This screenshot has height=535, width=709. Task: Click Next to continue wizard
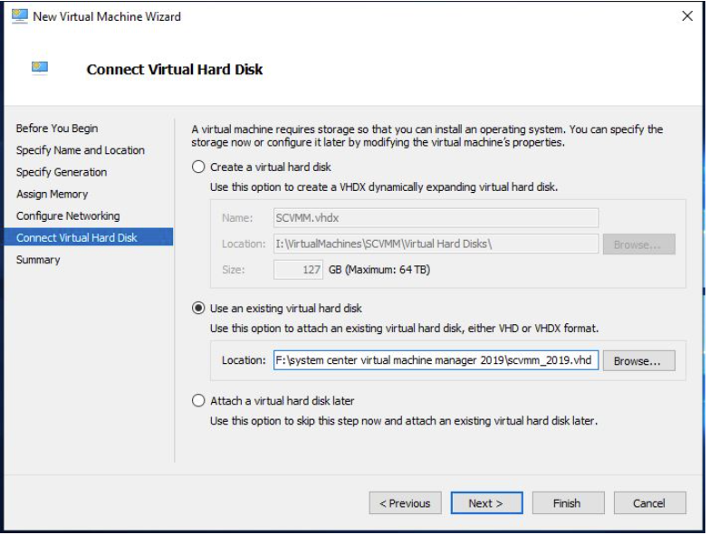(x=486, y=503)
